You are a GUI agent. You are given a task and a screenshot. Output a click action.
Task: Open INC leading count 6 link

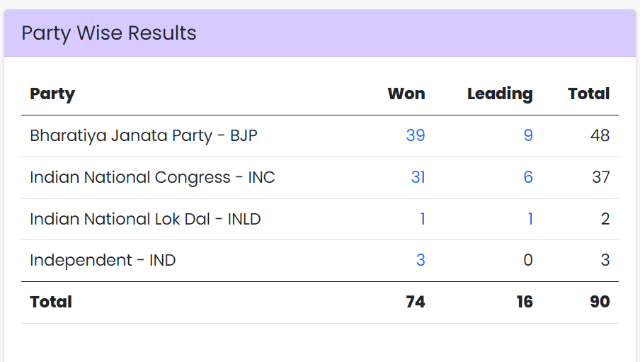[528, 177]
